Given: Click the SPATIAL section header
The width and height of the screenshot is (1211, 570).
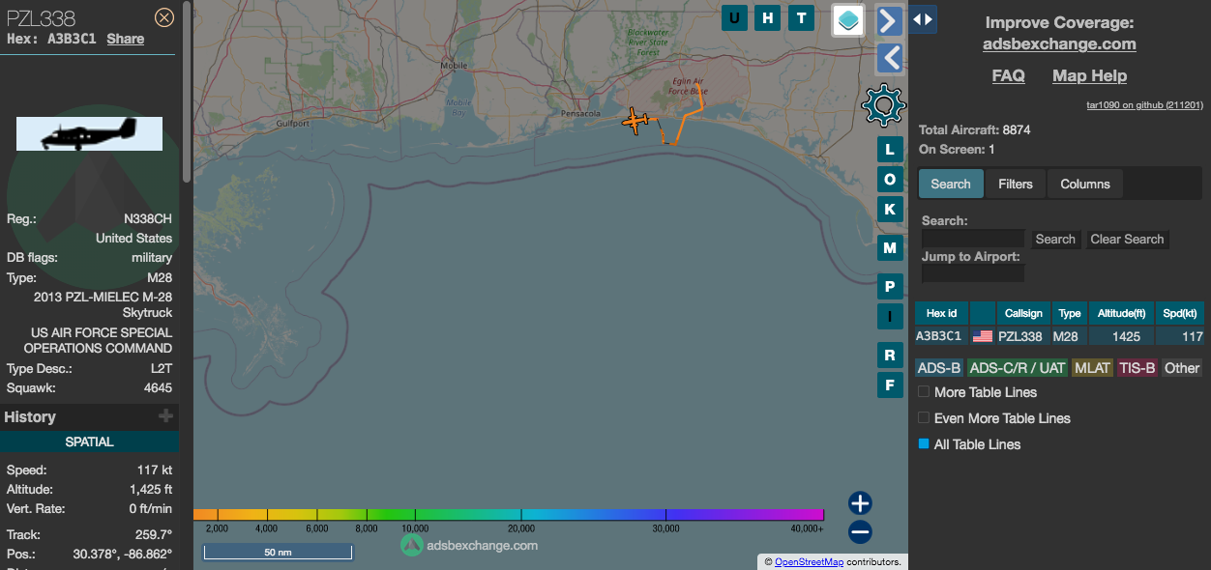Looking at the screenshot, I should [x=89, y=442].
